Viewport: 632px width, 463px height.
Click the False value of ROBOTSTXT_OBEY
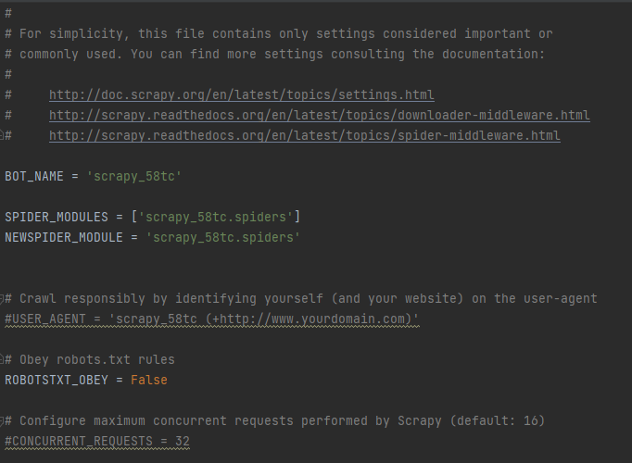click(x=148, y=380)
